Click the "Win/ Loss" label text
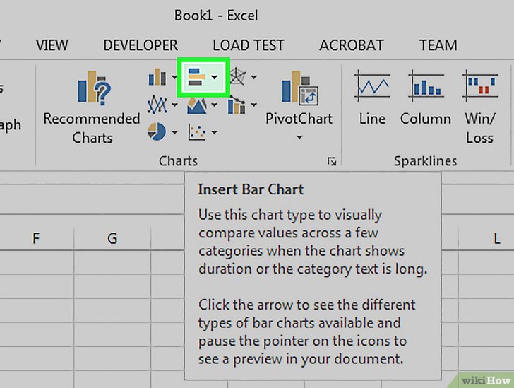Image resolution: width=514 pixels, height=388 pixels. [479, 129]
